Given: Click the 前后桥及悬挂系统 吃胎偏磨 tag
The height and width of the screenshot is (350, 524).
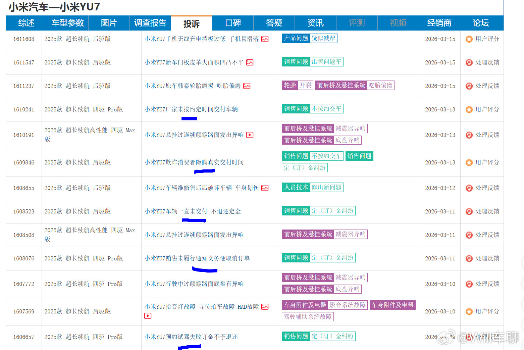Looking at the screenshot, I should click(355, 85).
